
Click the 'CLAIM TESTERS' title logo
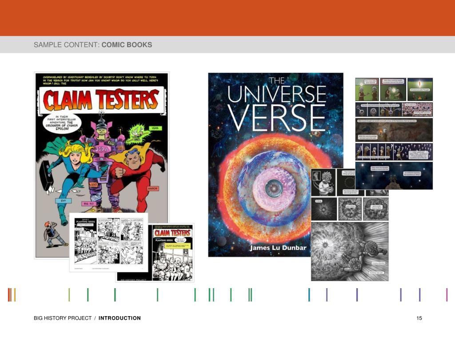(x=102, y=100)
